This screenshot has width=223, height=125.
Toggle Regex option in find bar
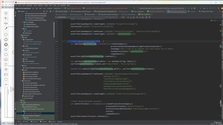(x=116, y=17)
